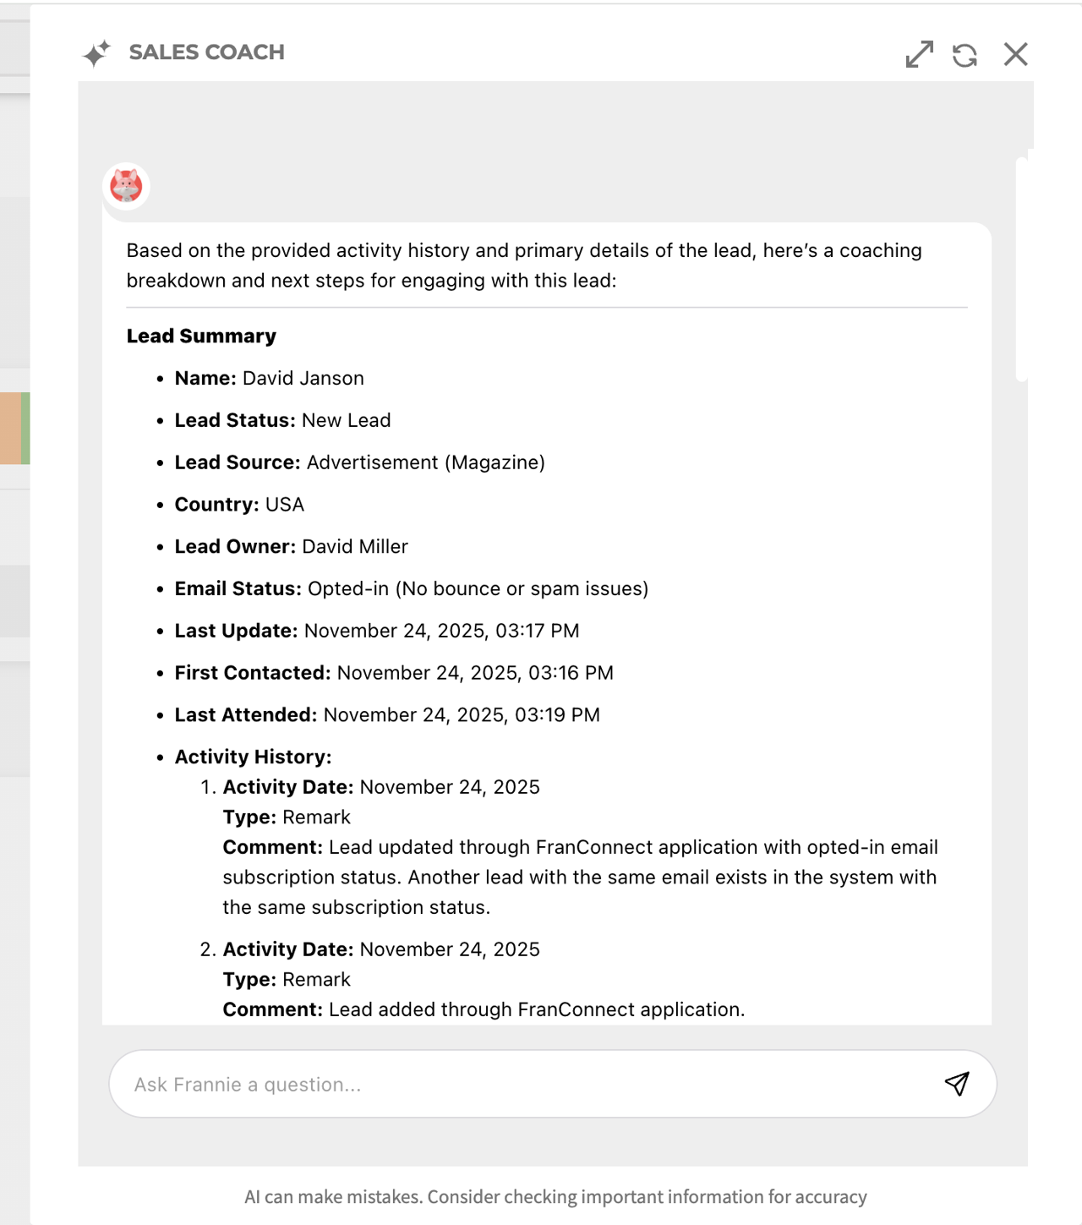Click the New Lead status text

(347, 420)
